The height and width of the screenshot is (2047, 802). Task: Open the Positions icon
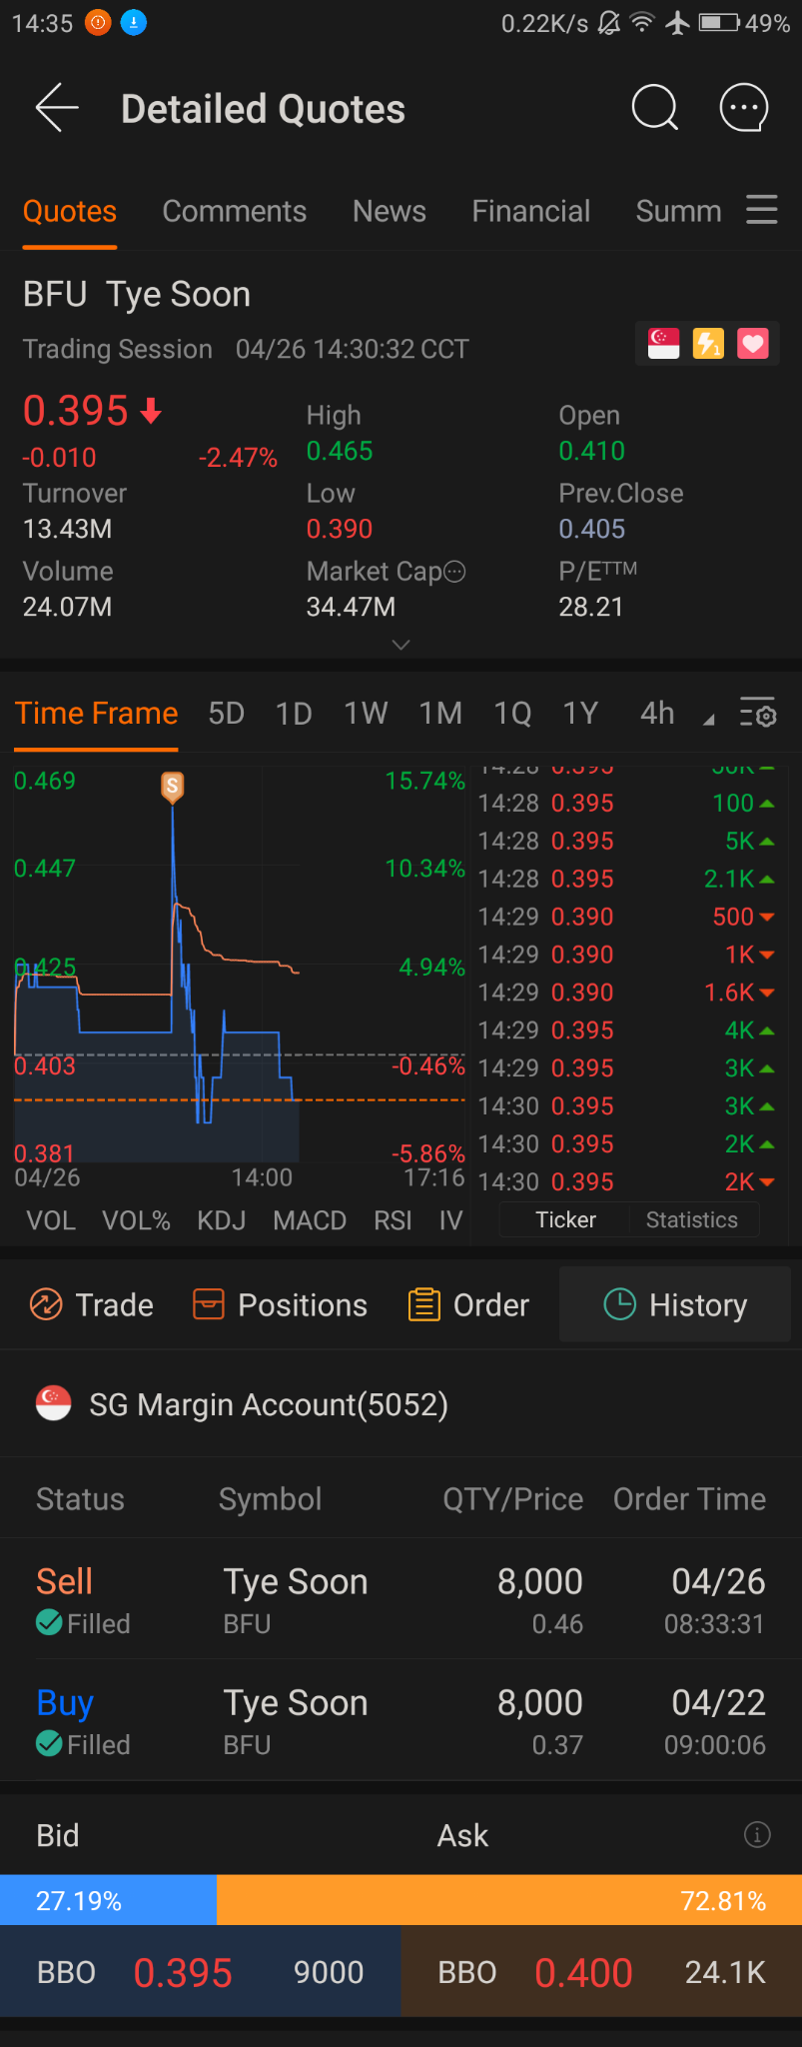pos(208,1304)
